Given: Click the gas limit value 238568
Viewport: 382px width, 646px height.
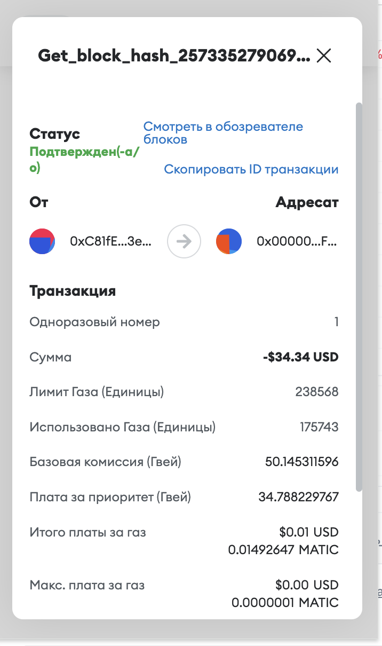Looking at the screenshot, I should point(317,392).
